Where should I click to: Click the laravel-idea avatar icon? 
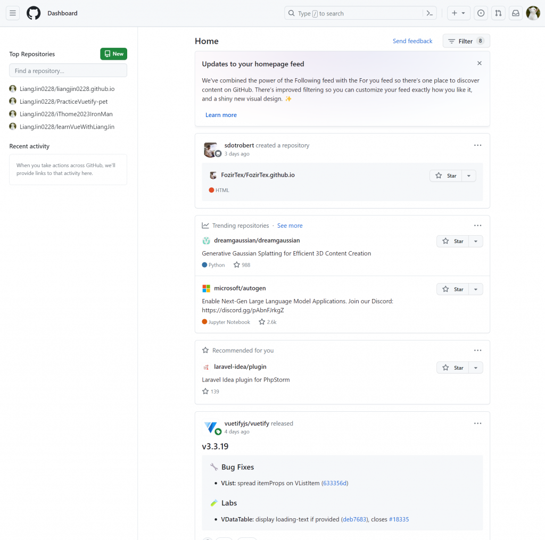(206, 367)
